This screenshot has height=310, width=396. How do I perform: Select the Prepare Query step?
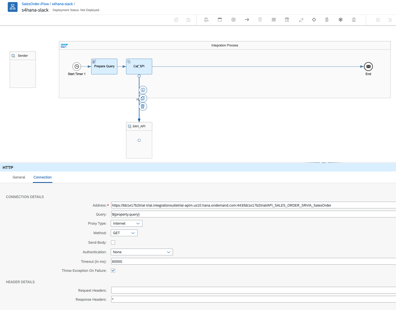(104, 67)
